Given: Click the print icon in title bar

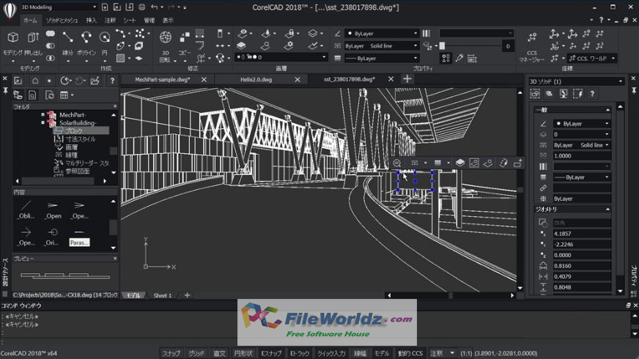Looking at the screenshot, I should pos(141,7).
